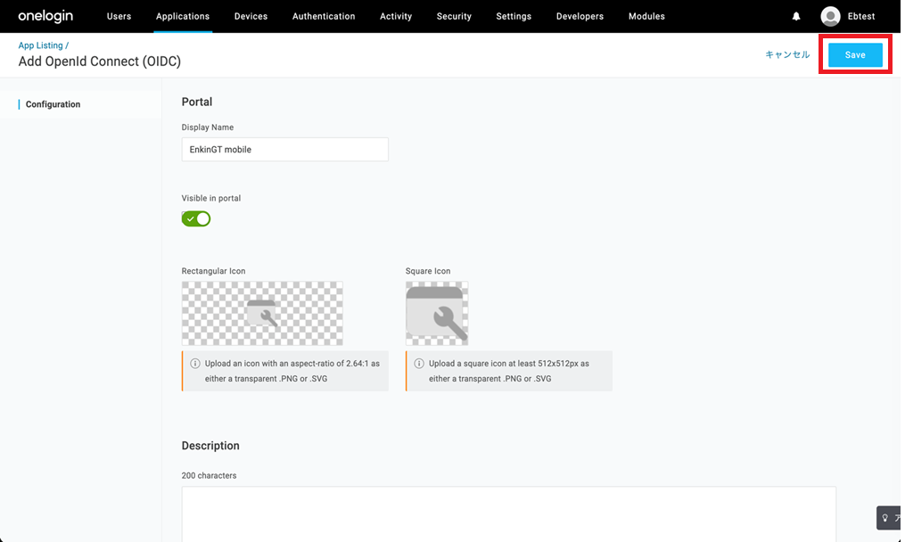Toggle the Visible in portal switch
Screen dimensions: 905x542
[196, 218]
